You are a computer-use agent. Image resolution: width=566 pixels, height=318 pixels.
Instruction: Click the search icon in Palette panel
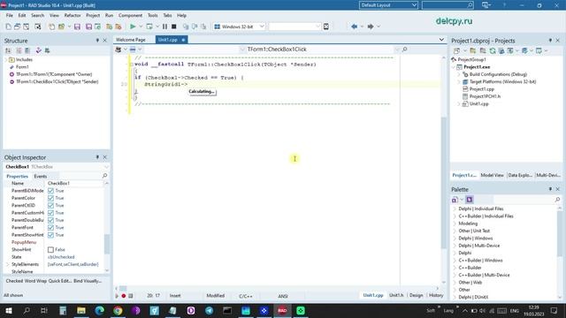[557, 200]
